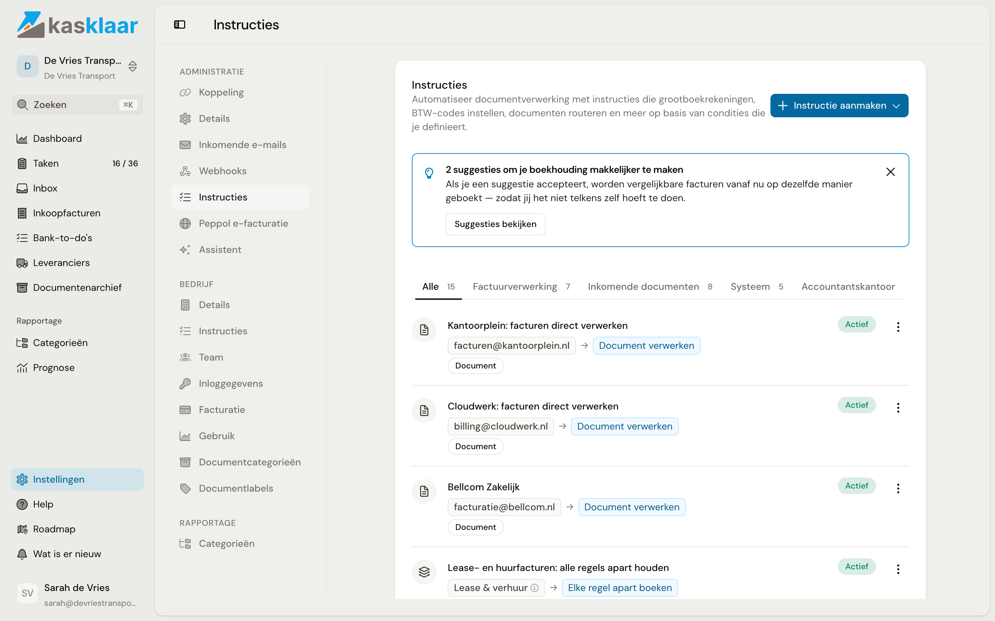The image size is (995, 621).
Task: Click Elke regel apart boeken tag
Action: point(619,588)
